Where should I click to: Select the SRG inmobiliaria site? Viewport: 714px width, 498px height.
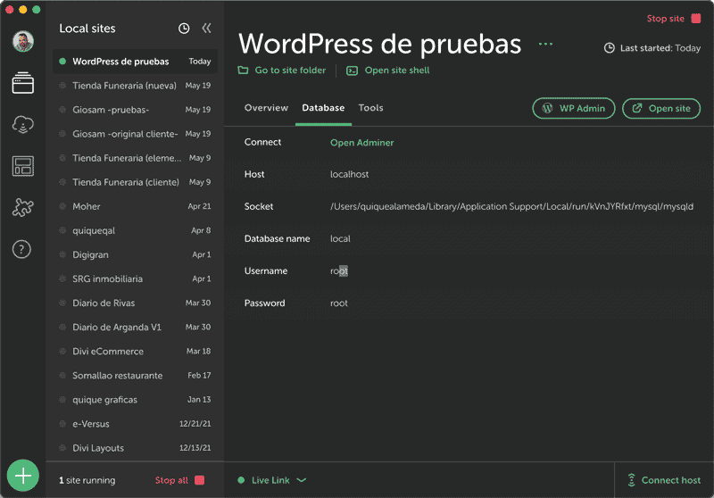point(136,278)
